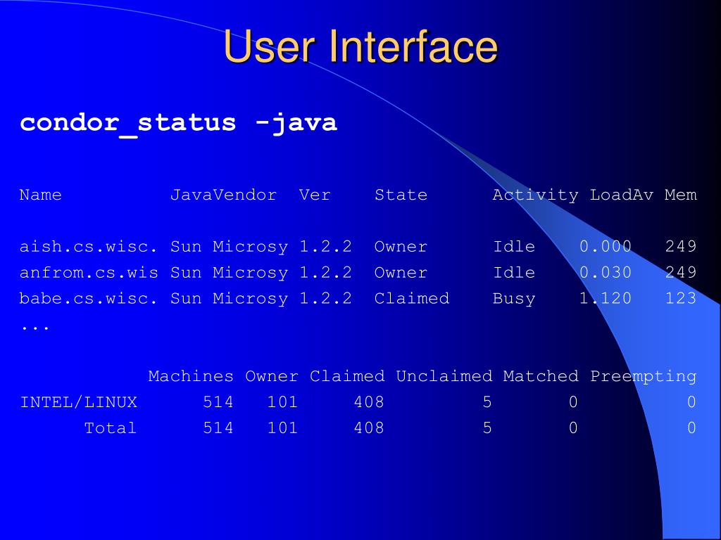
Task: Click Matched "0" in the Total row
Action: (x=573, y=428)
